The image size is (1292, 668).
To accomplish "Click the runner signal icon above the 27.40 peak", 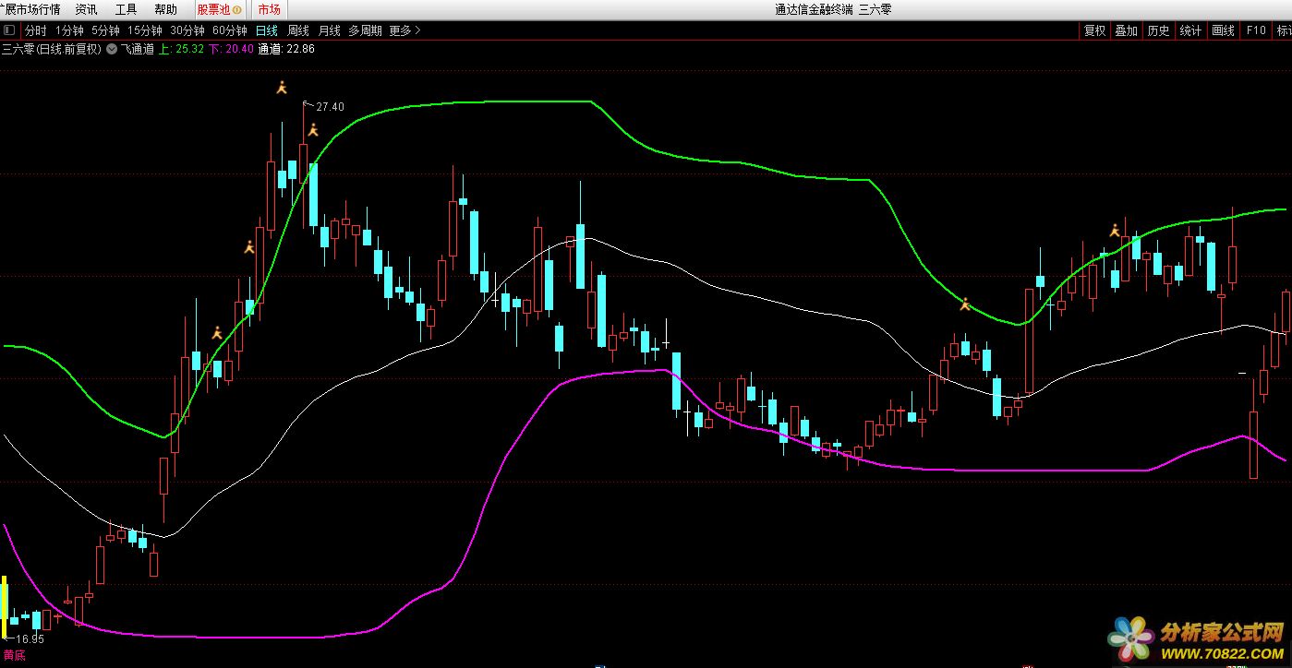I will tap(283, 88).
